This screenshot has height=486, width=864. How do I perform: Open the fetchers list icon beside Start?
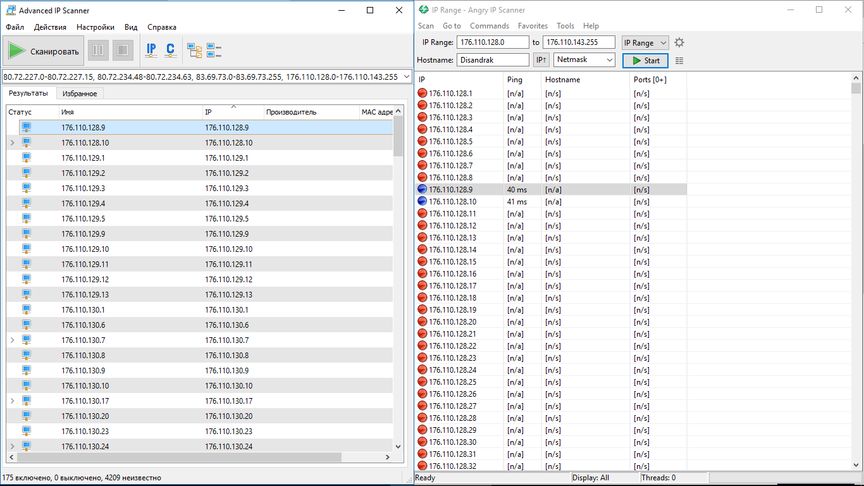pyautogui.click(x=679, y=61)
